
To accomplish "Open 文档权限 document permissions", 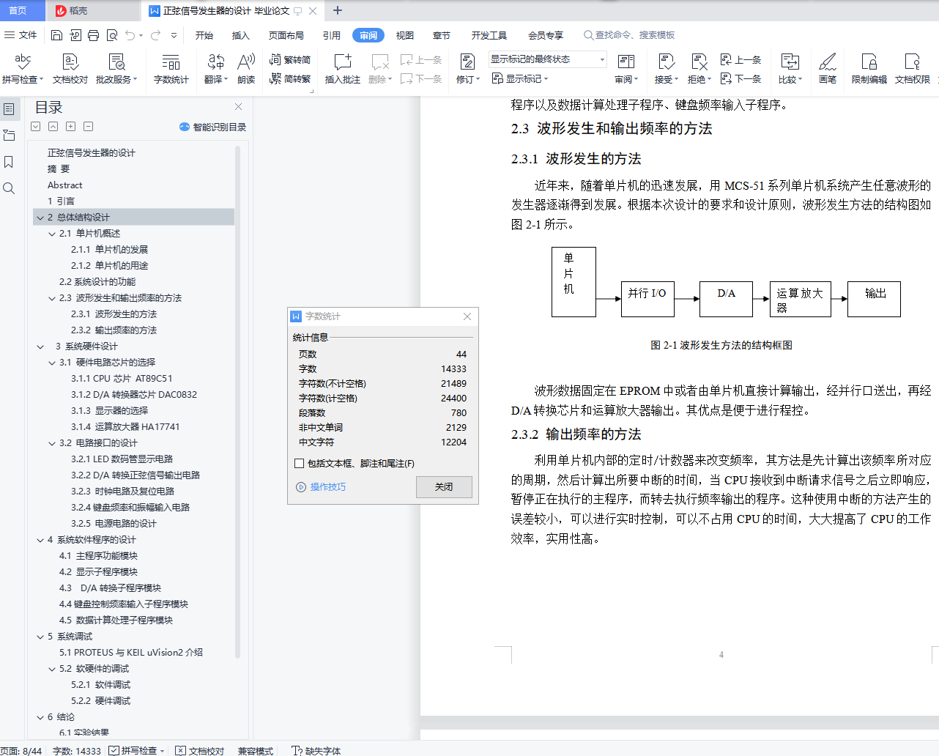I will pyautogui.click(x=913, y=69).
